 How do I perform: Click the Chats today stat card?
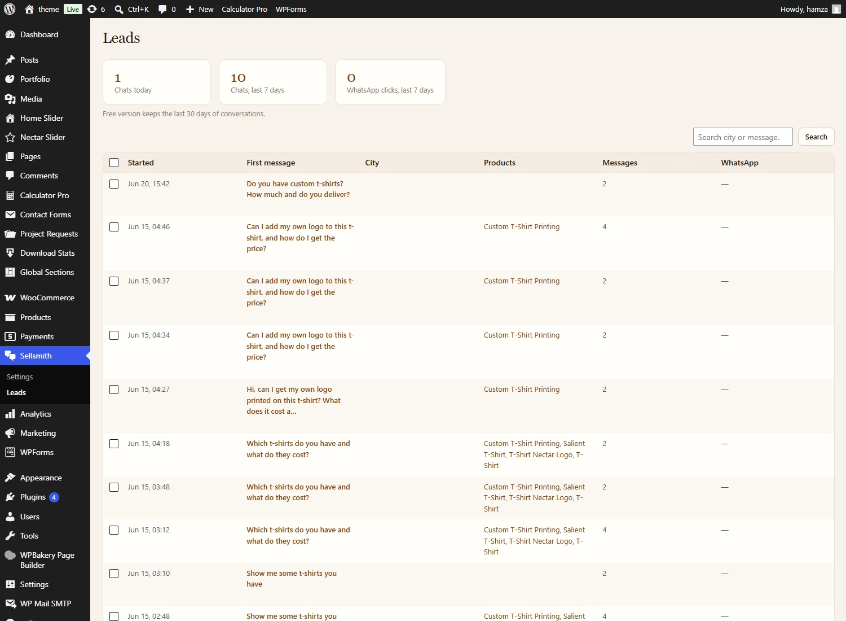coord(157,82)
